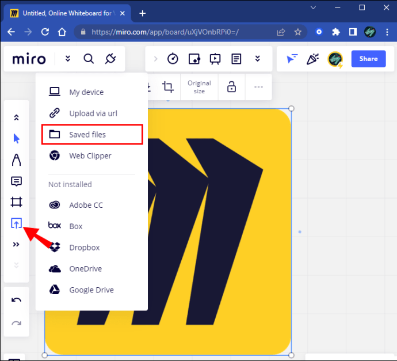Select Dropbox integration
Viewport: 397px width, 361px height.
point(91,248)
